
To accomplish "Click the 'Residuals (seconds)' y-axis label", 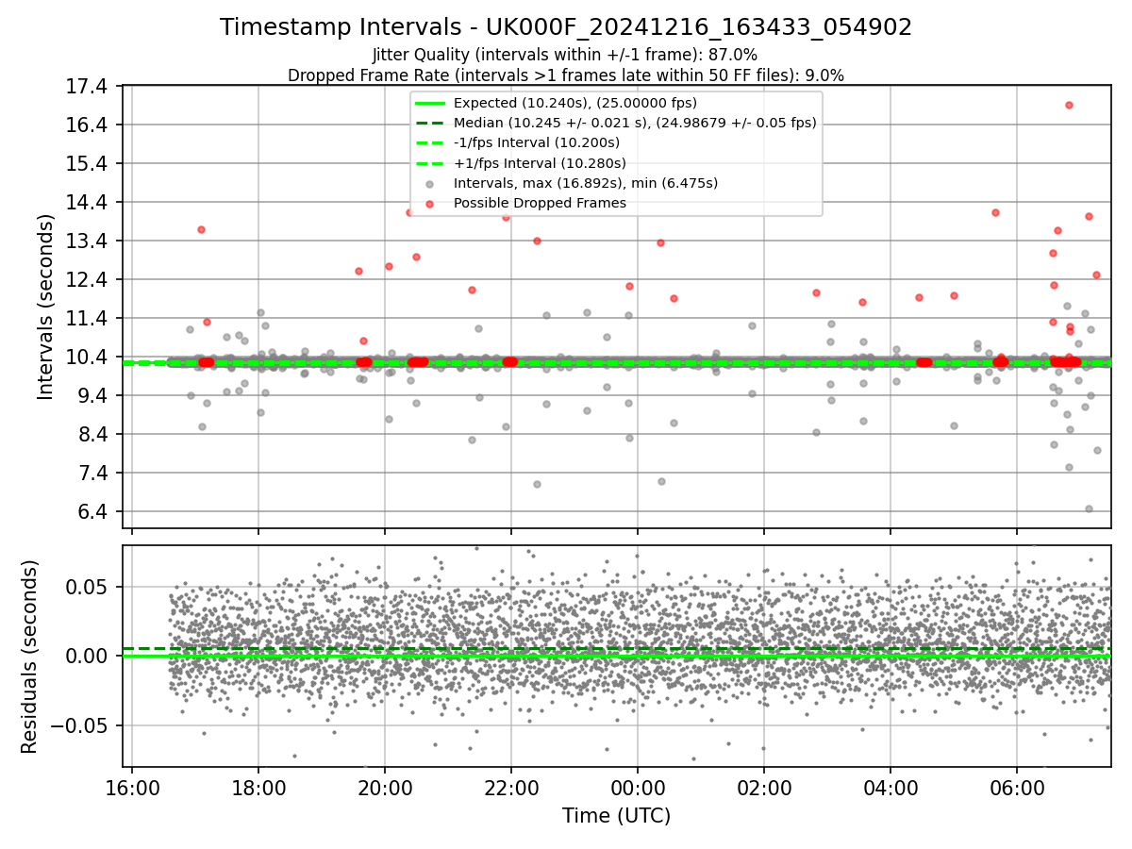I will [x=29, y=657].
